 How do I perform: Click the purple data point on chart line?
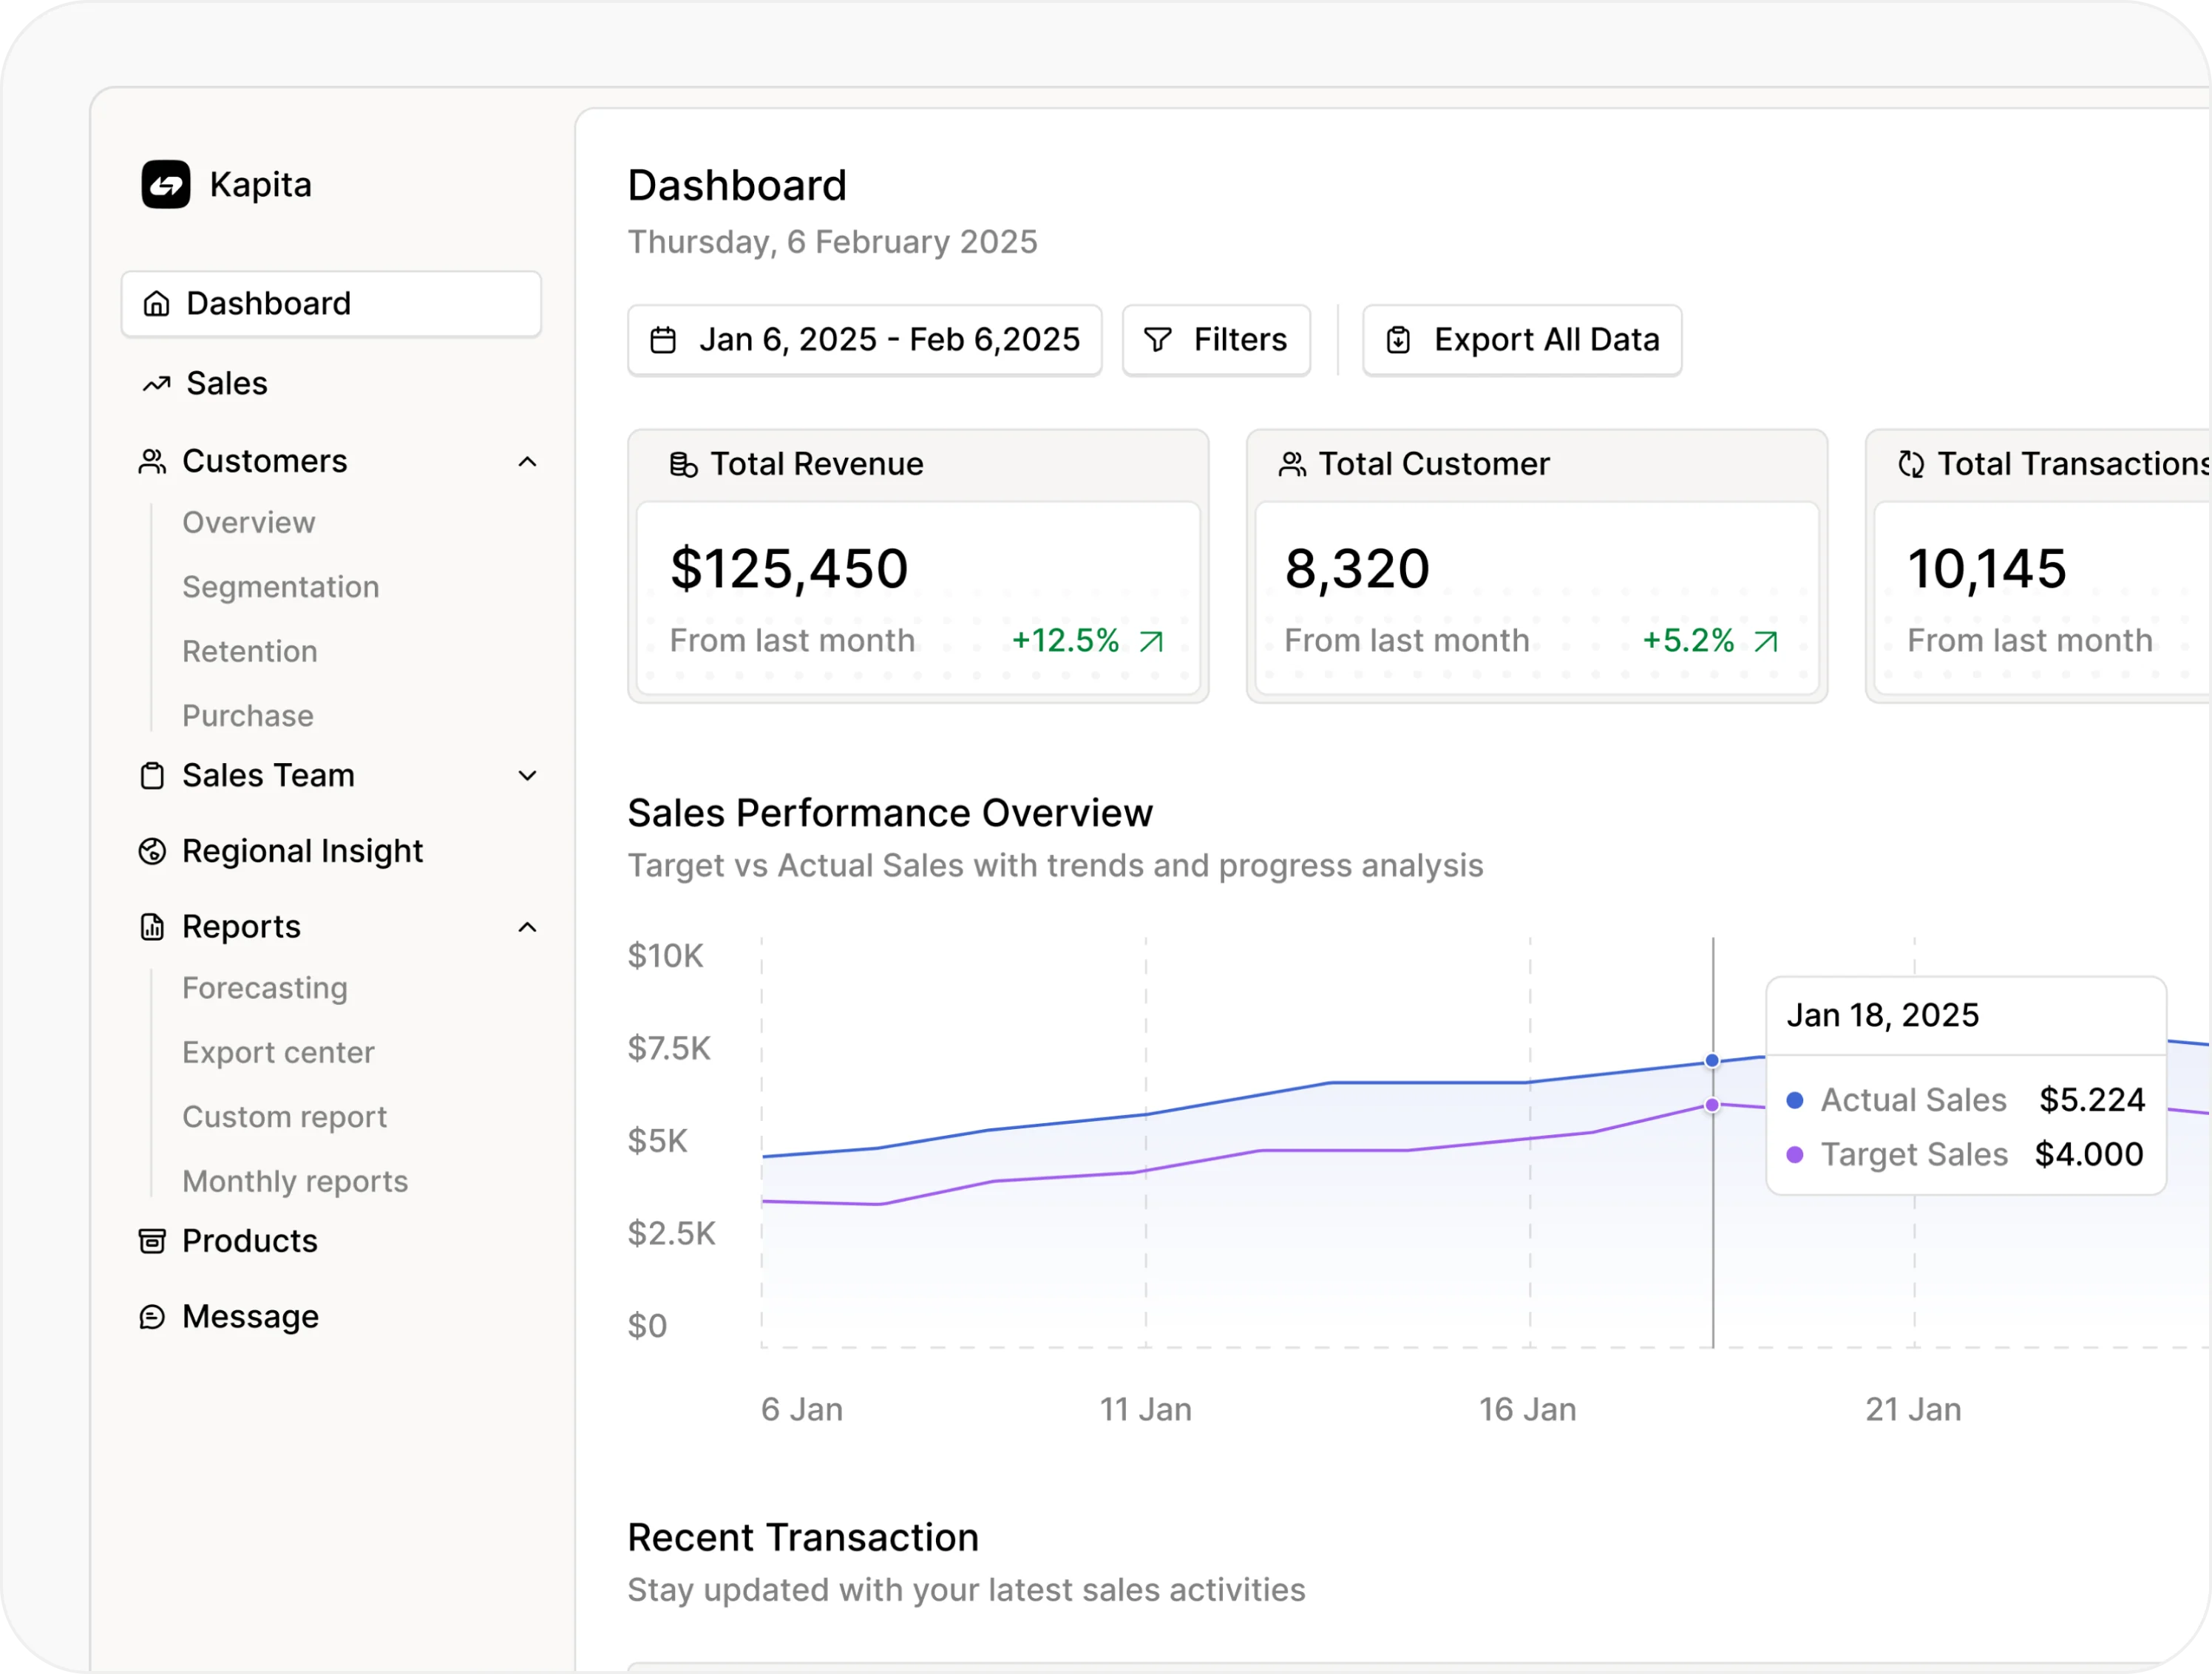coord(1712,1106)
